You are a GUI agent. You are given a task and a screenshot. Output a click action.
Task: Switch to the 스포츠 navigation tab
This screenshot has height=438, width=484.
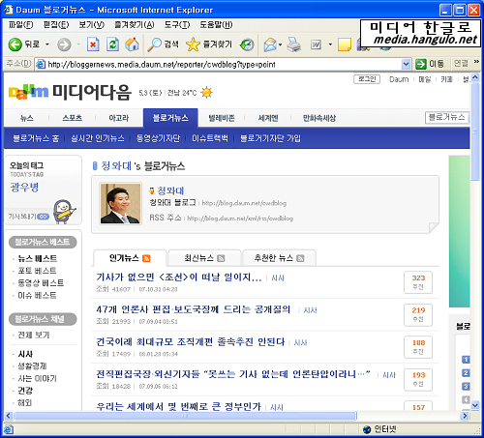point(73,118)
